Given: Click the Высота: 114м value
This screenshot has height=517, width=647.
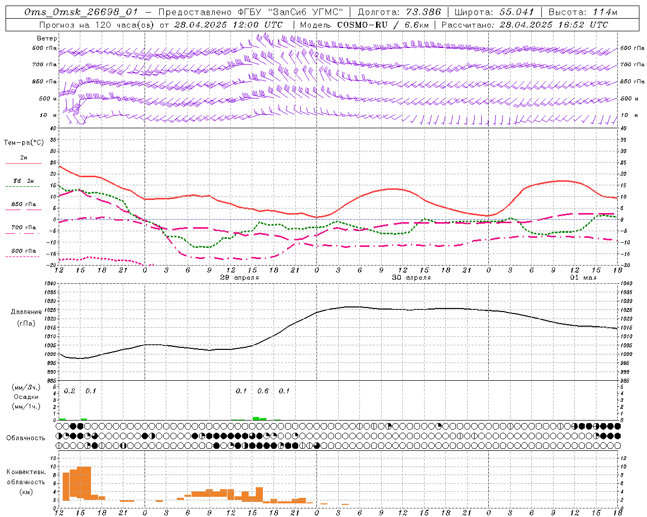Looking at the screenshot, I should (583, 12).
